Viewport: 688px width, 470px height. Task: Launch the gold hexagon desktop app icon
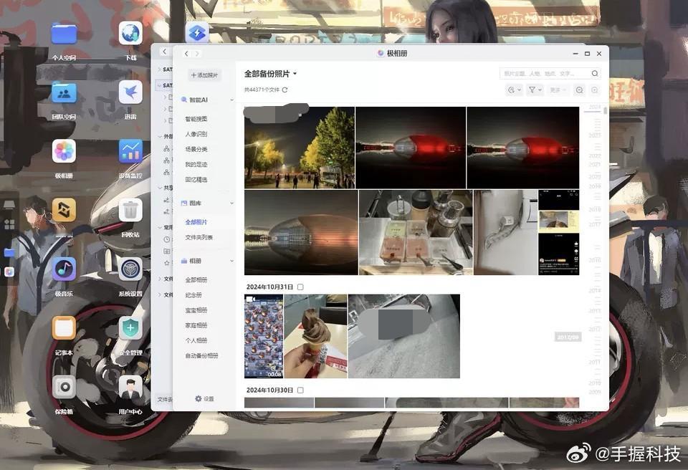pyautogui.click(x=64, y=210)
